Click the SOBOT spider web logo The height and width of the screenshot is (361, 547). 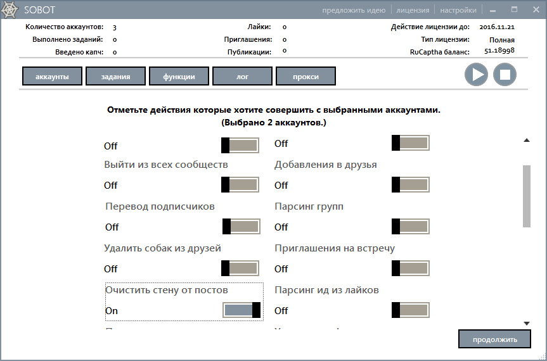(x=11, y=10)
